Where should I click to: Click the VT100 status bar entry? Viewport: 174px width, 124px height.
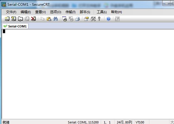pyautogui.click(x=140, y=122)
